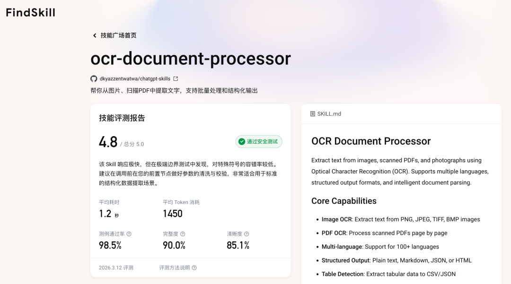Click the 2026.3.12 评测 date
This screenshot has height=284, width=511.
click(116, 268)
